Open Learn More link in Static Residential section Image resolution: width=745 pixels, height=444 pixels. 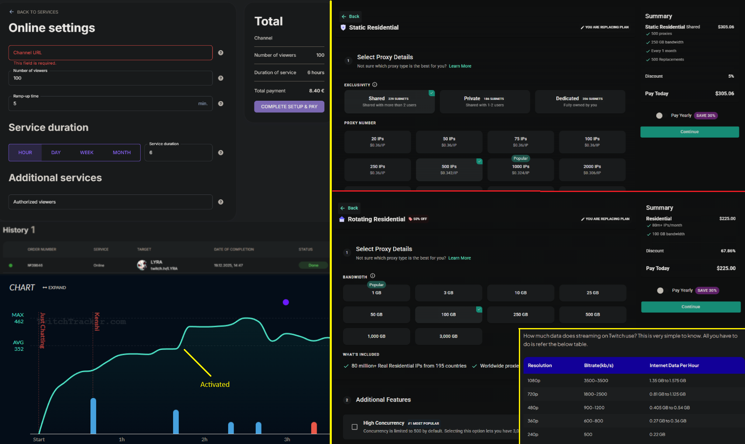click(460, 66)
